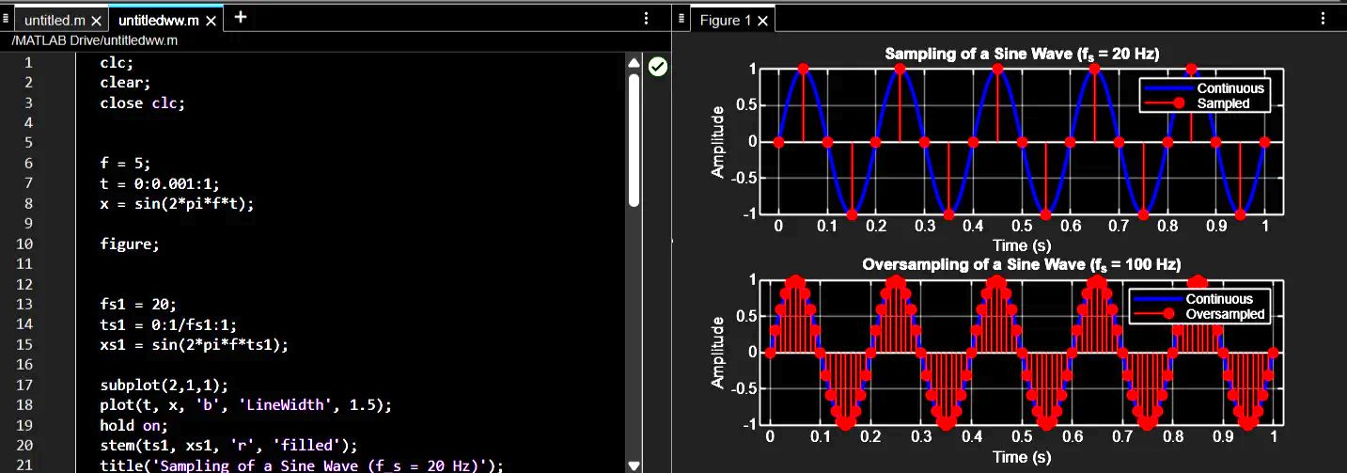This screenshot has height=473, width=1347.
Task: Click the Figure panel drag handle icon
Action: tap(681, 19)
